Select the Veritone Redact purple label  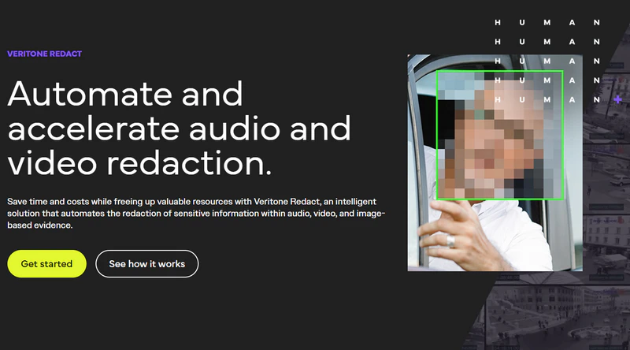pyautogui.click(x=45, y=54)
